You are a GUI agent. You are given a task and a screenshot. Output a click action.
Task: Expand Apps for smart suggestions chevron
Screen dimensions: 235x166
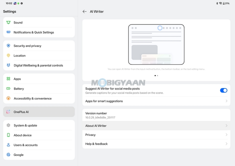227,101
